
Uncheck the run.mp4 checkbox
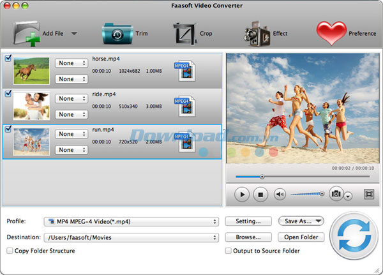(8, 129)
